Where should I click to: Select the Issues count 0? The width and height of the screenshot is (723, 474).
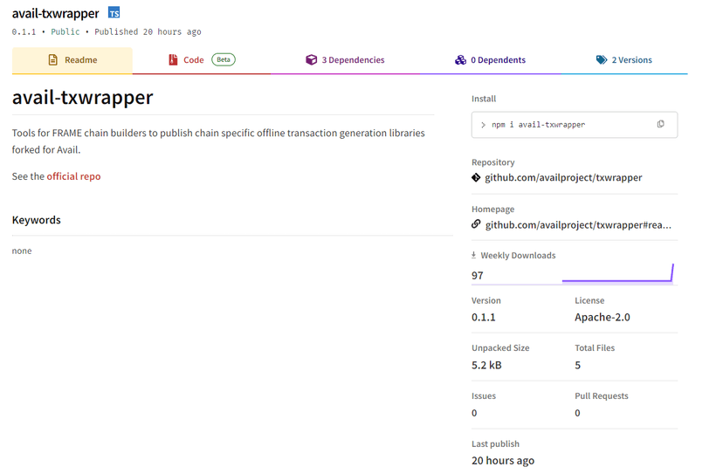pos(474,413)
